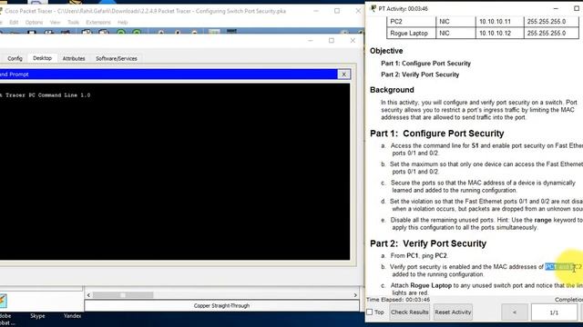The image size is (583, 327).
Task: Click the right arrow of horizontal scrollbar
Action: pos(355,295)
